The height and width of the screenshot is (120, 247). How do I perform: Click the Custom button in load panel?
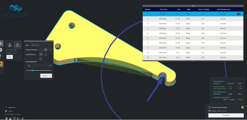point(46,76)
